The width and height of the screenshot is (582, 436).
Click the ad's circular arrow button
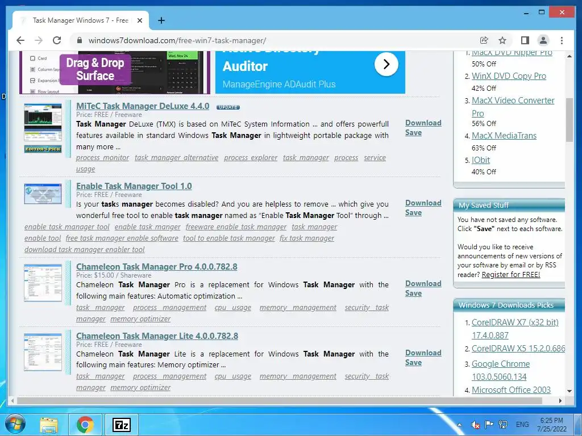point(386,64)
